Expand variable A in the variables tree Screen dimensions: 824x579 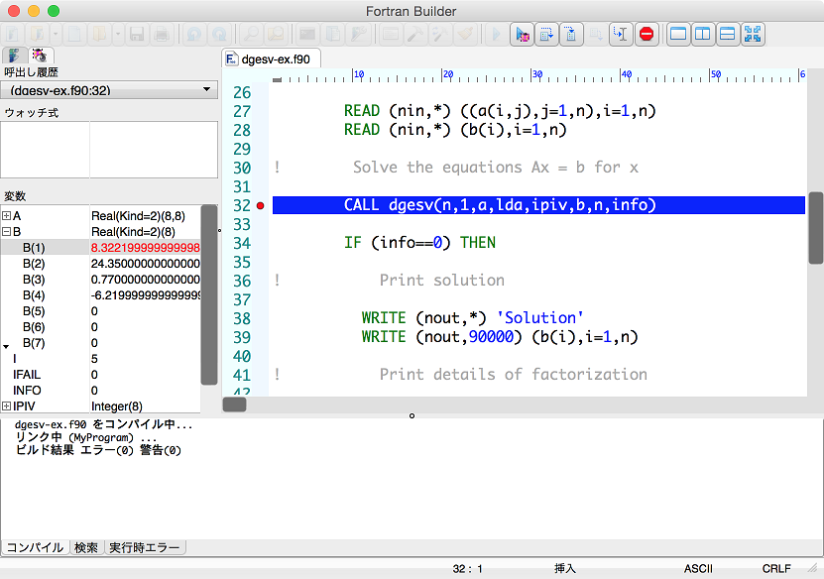[x=6, y=216]
